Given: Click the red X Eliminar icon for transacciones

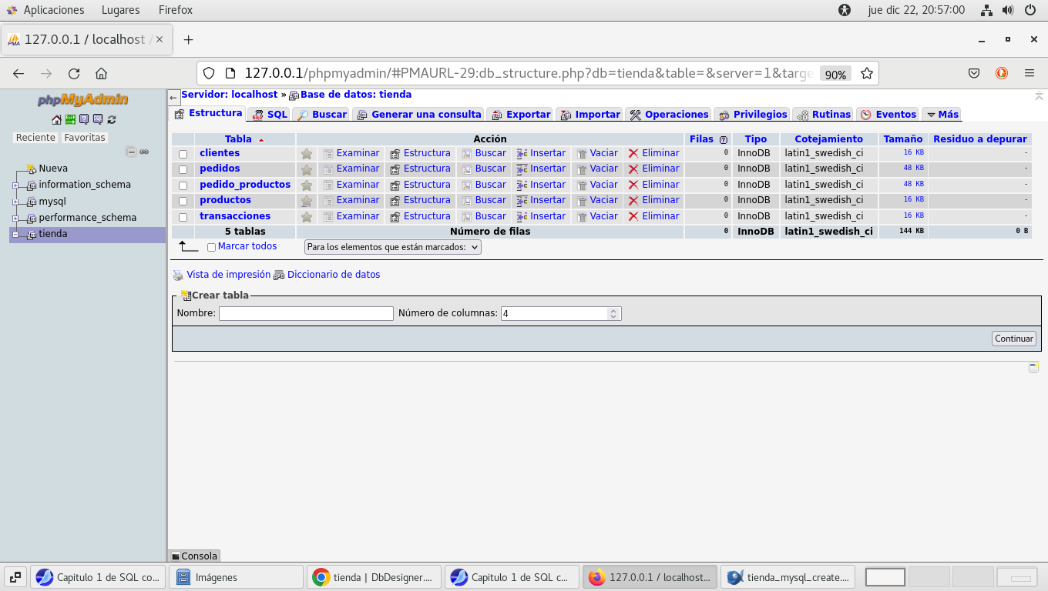Looking at the screenshot, I should [x=633, y=216].
